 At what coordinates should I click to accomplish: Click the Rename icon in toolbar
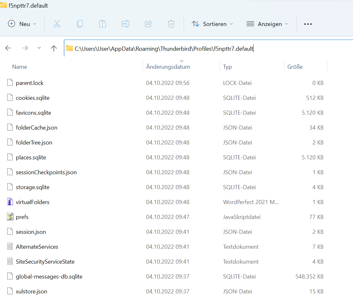coord(125,24)
